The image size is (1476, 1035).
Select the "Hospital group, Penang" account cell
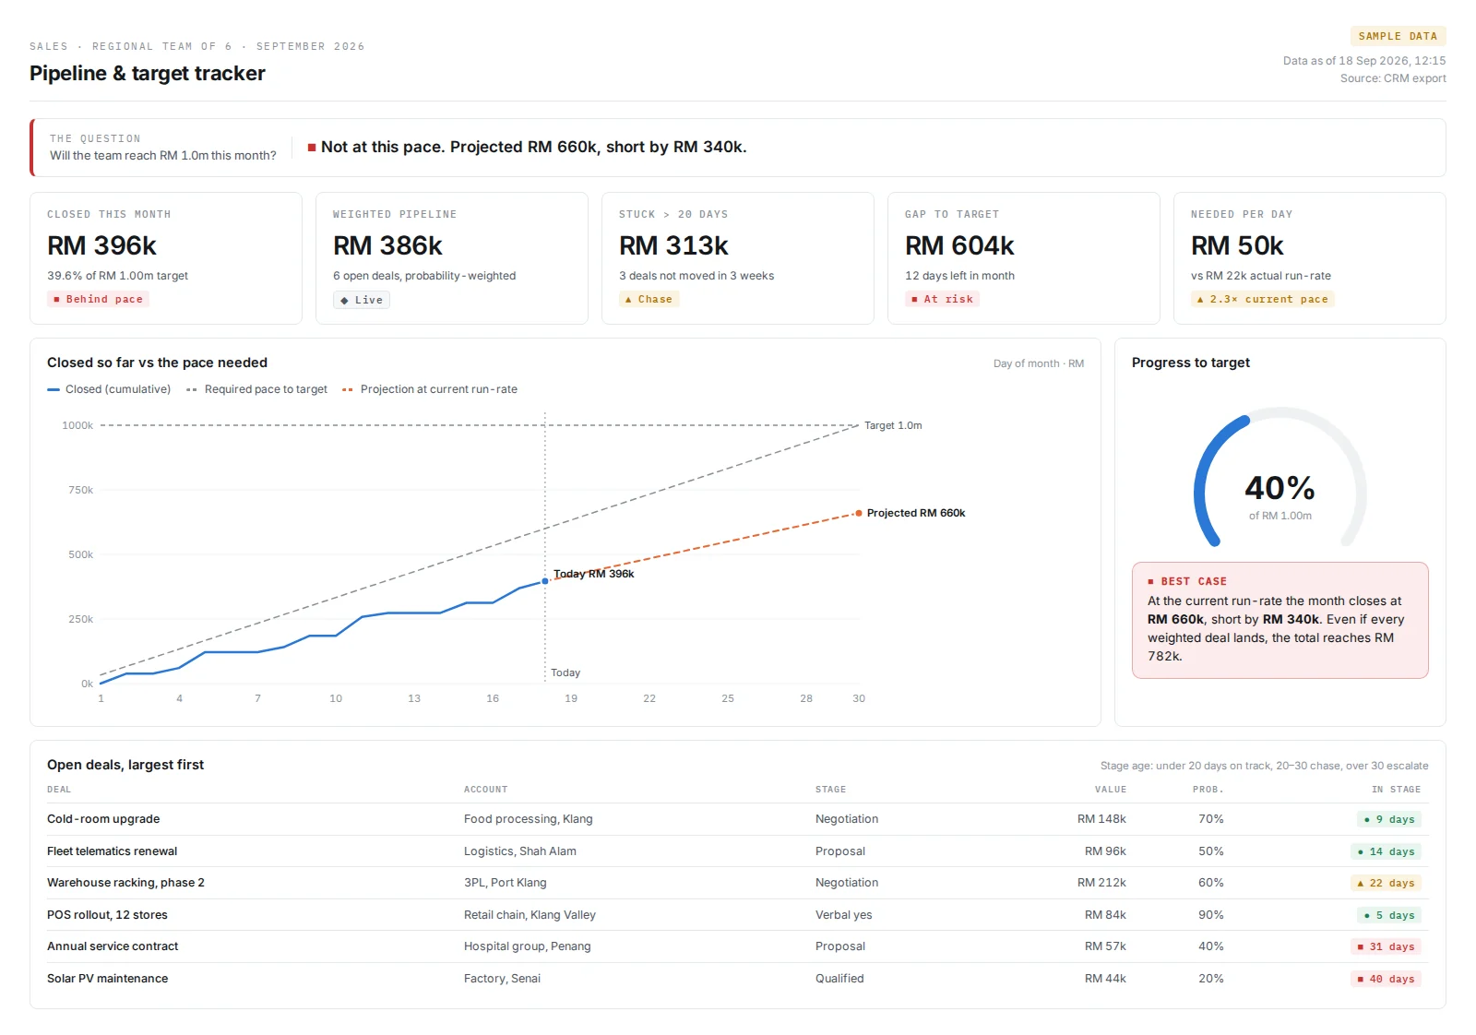(528, 946)
